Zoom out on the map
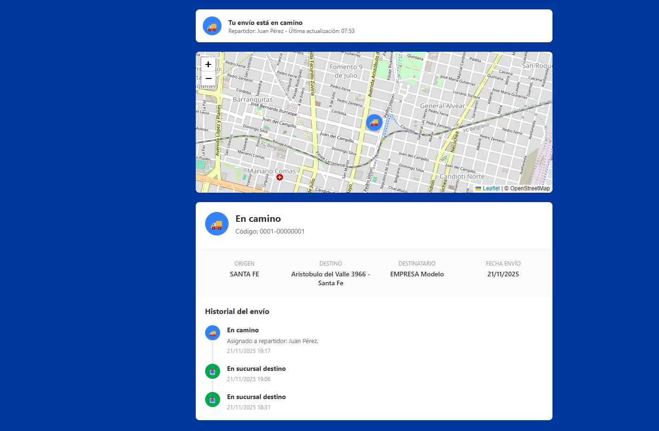The width and height of the screenshot is (659, 431). pos(208,78)
